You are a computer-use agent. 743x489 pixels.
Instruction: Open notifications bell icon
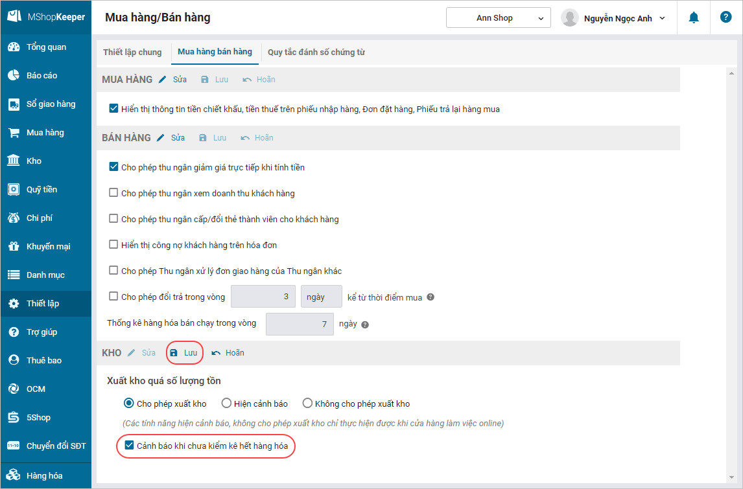tap(694, 17)
